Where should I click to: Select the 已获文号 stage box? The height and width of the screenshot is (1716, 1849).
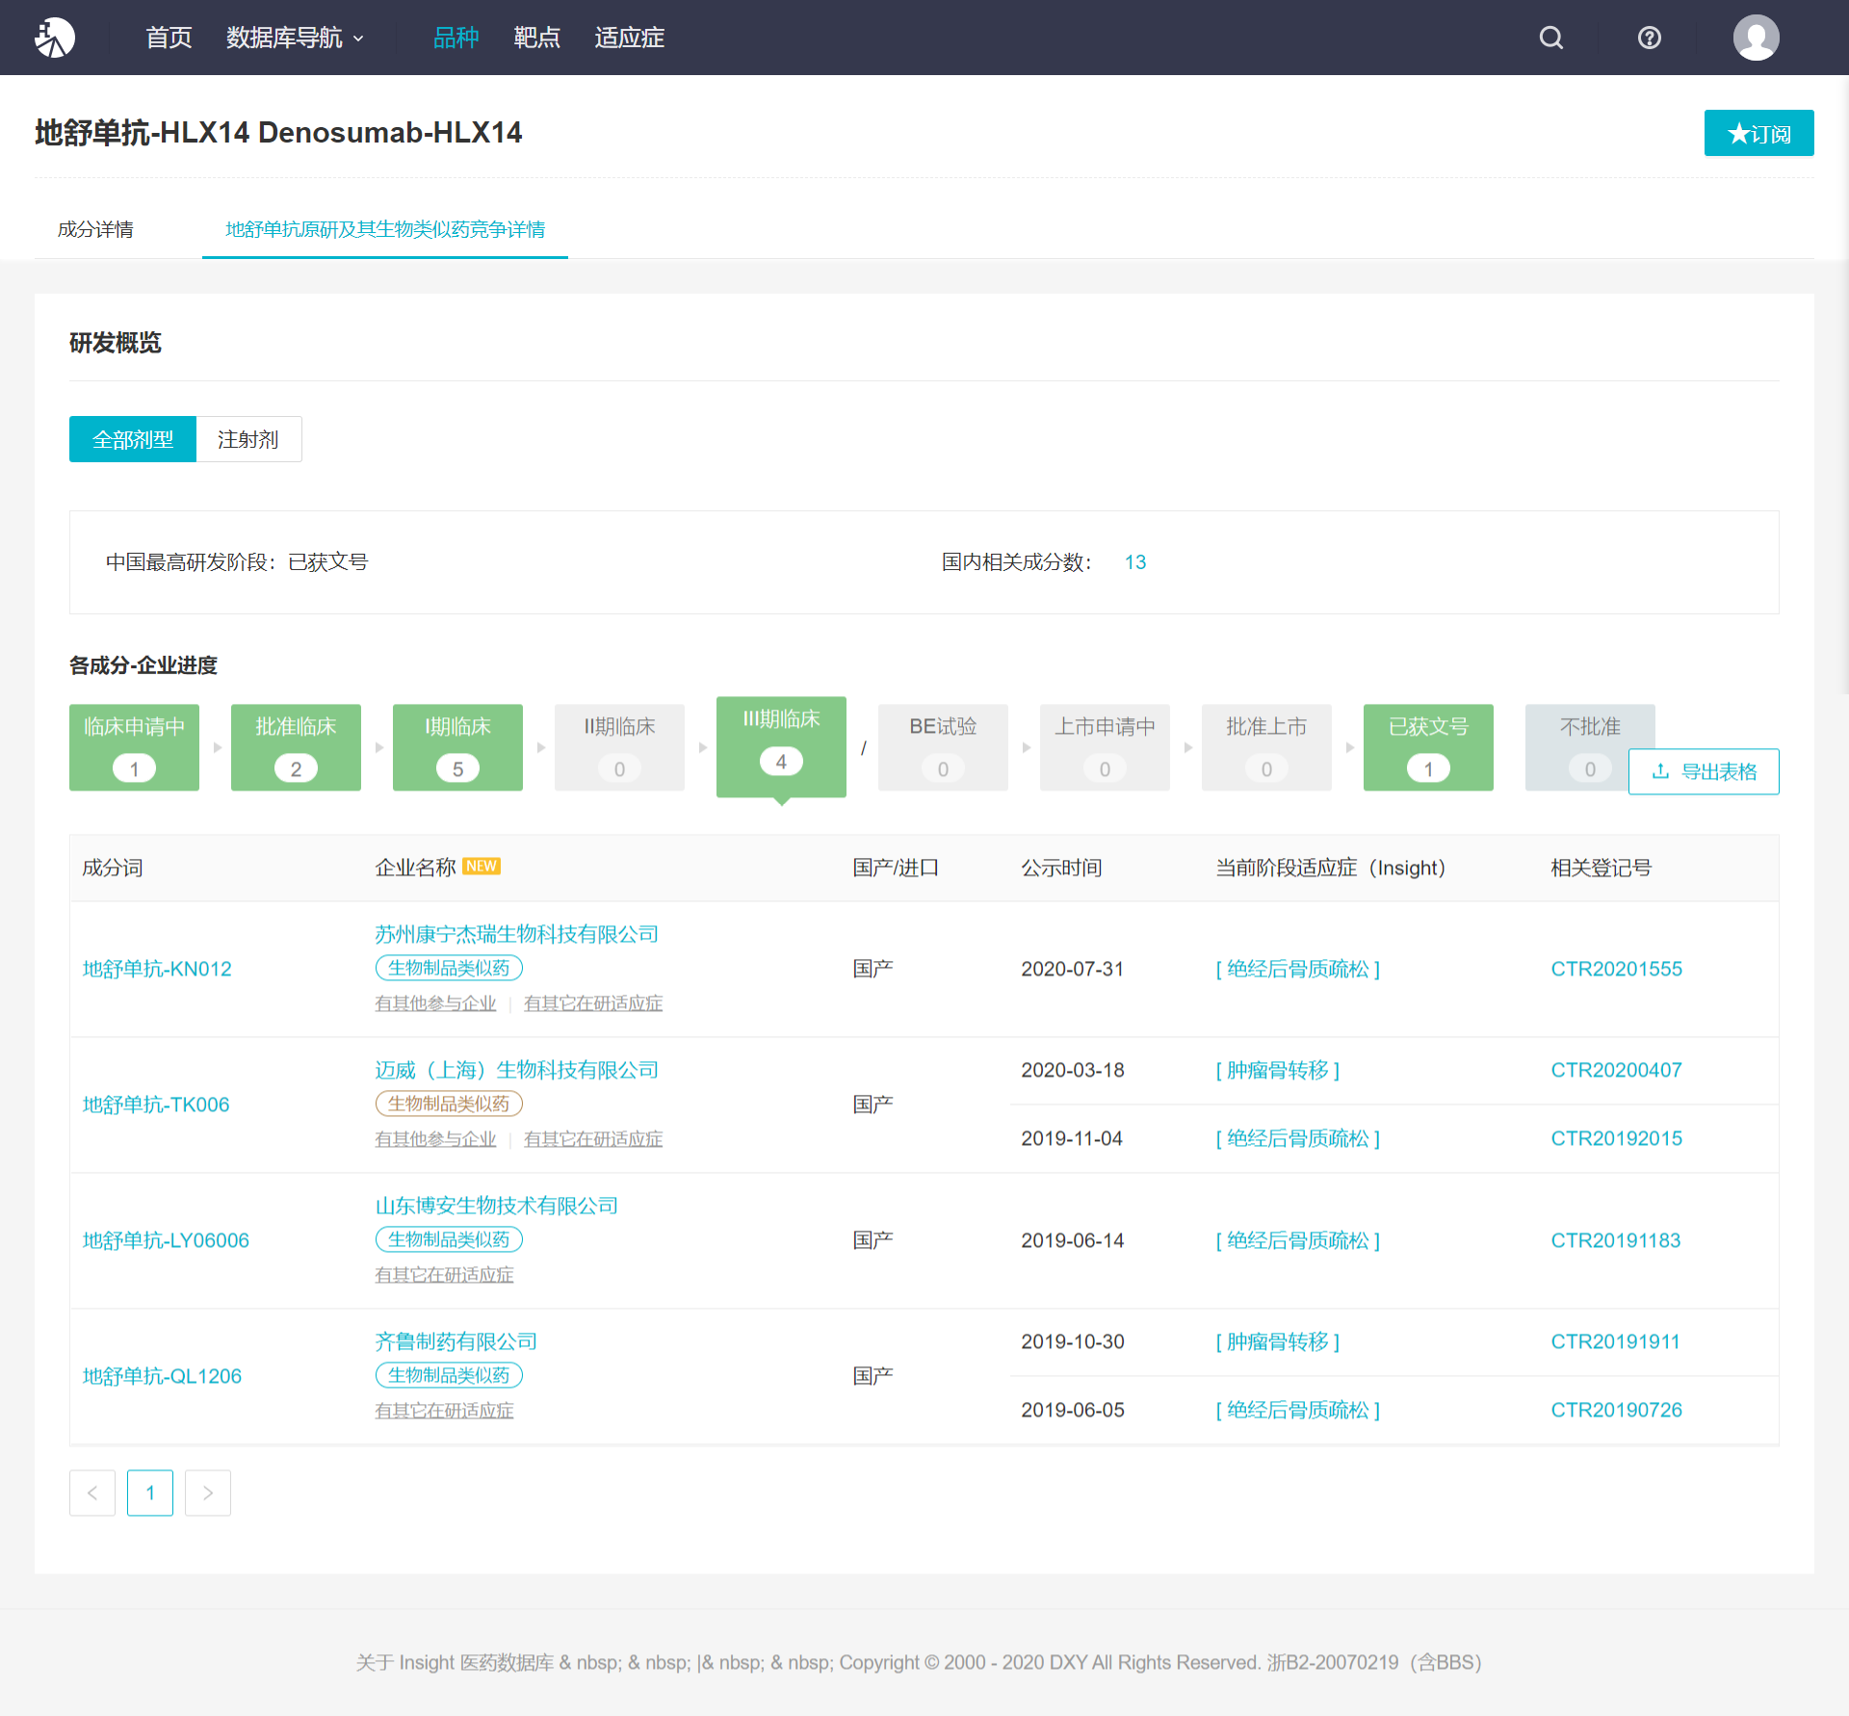[x=1428, y=747]
